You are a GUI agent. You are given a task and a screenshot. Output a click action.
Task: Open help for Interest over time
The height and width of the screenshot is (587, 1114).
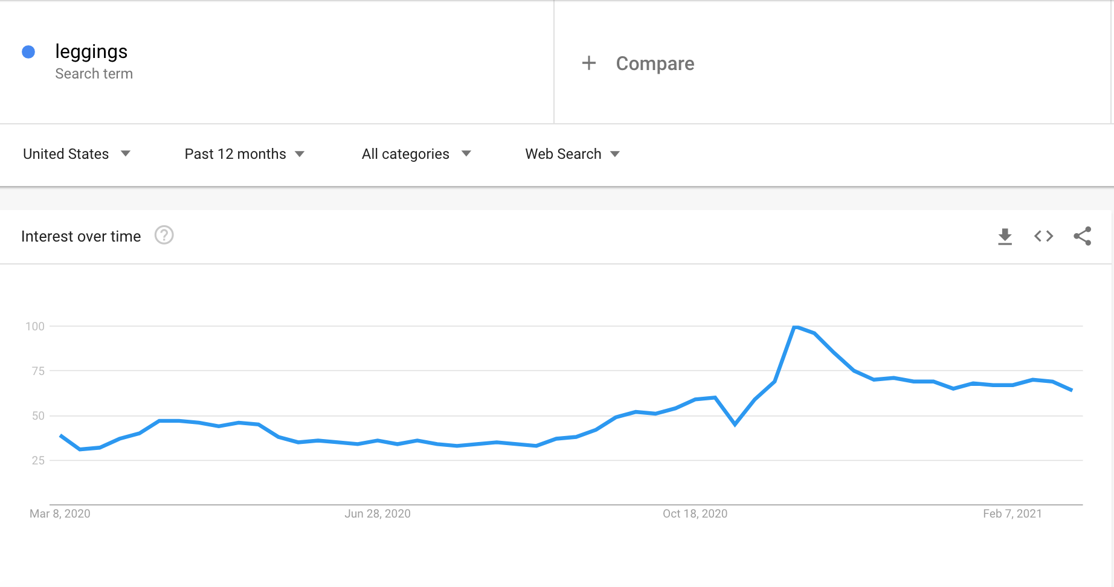click(164, 235)
